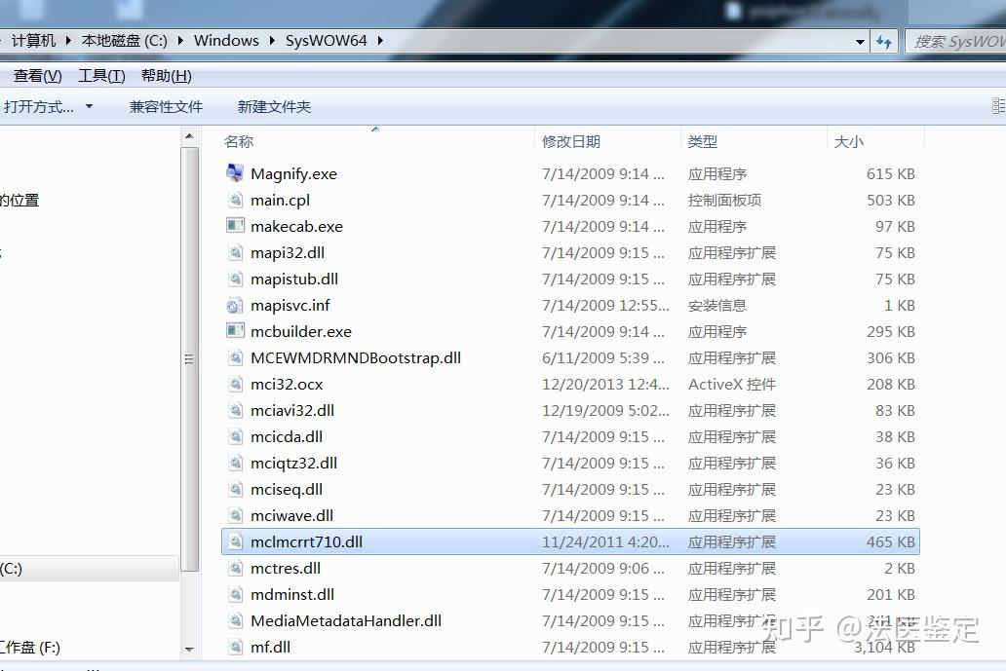Select the mci32.ocx file name

tap(287, 384)
